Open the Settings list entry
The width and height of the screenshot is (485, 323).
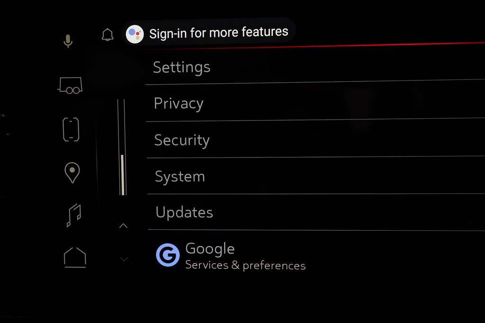click(315, 67)
